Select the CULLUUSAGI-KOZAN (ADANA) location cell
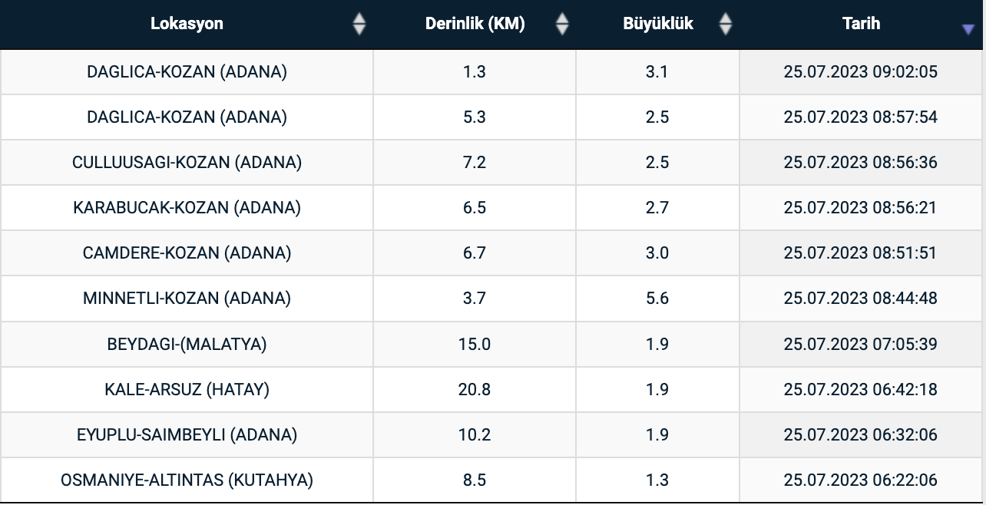Image resolution: width=986 pixels, height=505 pixels. point(187,162)
